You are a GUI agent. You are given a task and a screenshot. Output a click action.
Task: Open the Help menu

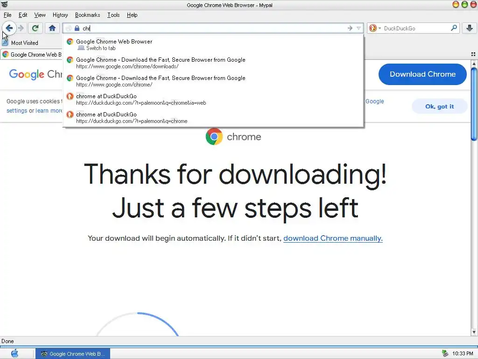pyautogui.click(x=132, y=15)
